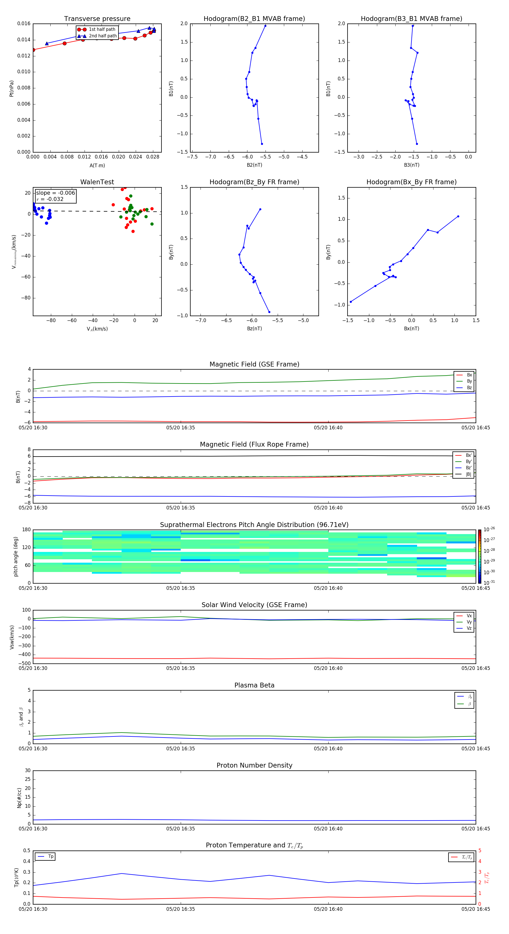Click the 'Tp' legend entry in temperature plot

(x=45, y=856)
